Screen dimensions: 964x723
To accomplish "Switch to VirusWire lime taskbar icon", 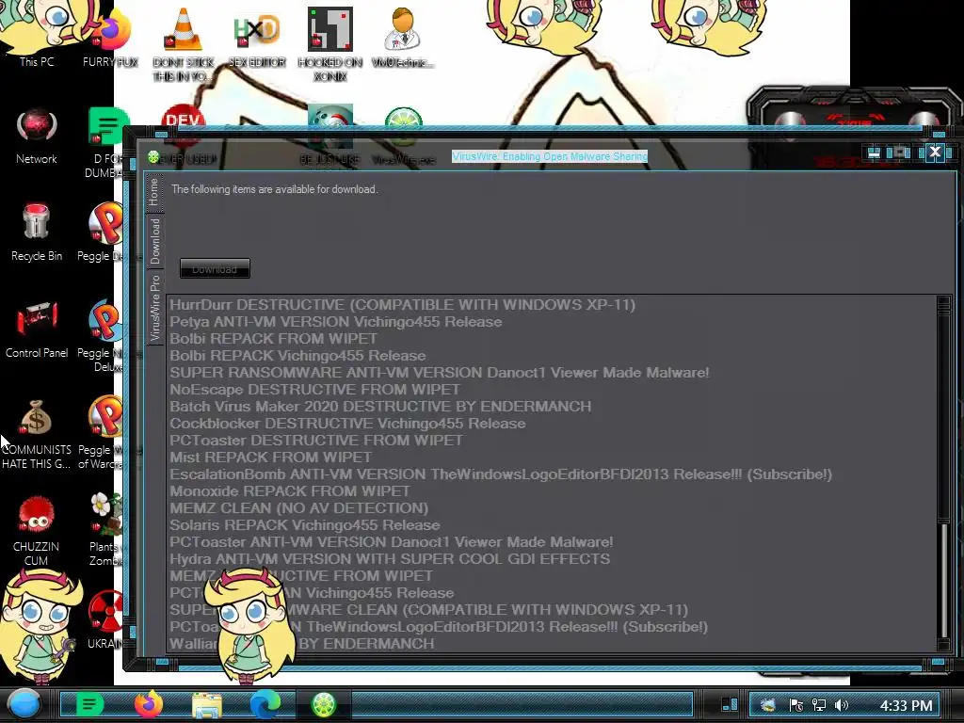I will pos(324,704).
